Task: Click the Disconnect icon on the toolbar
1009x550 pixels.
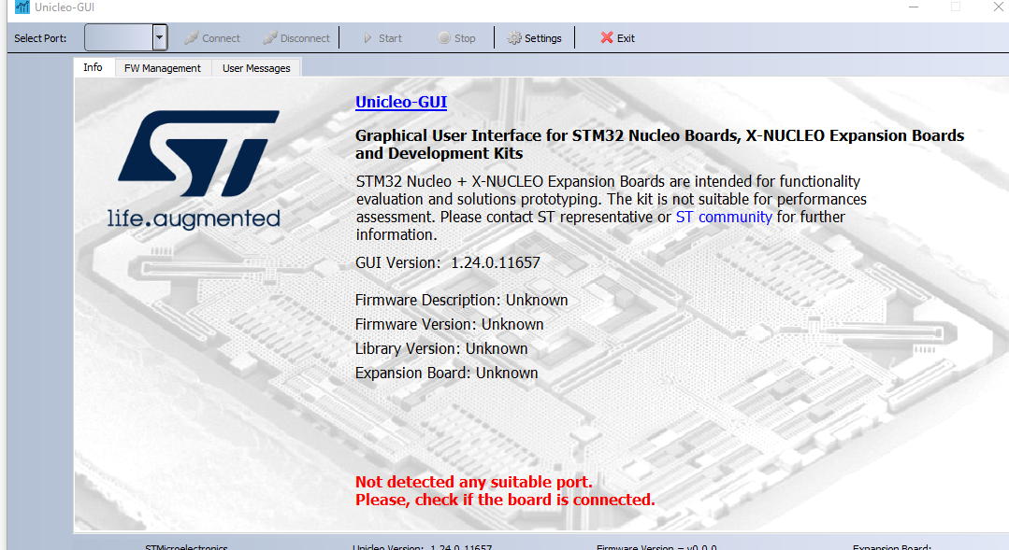Action: [x=272, y=37]
